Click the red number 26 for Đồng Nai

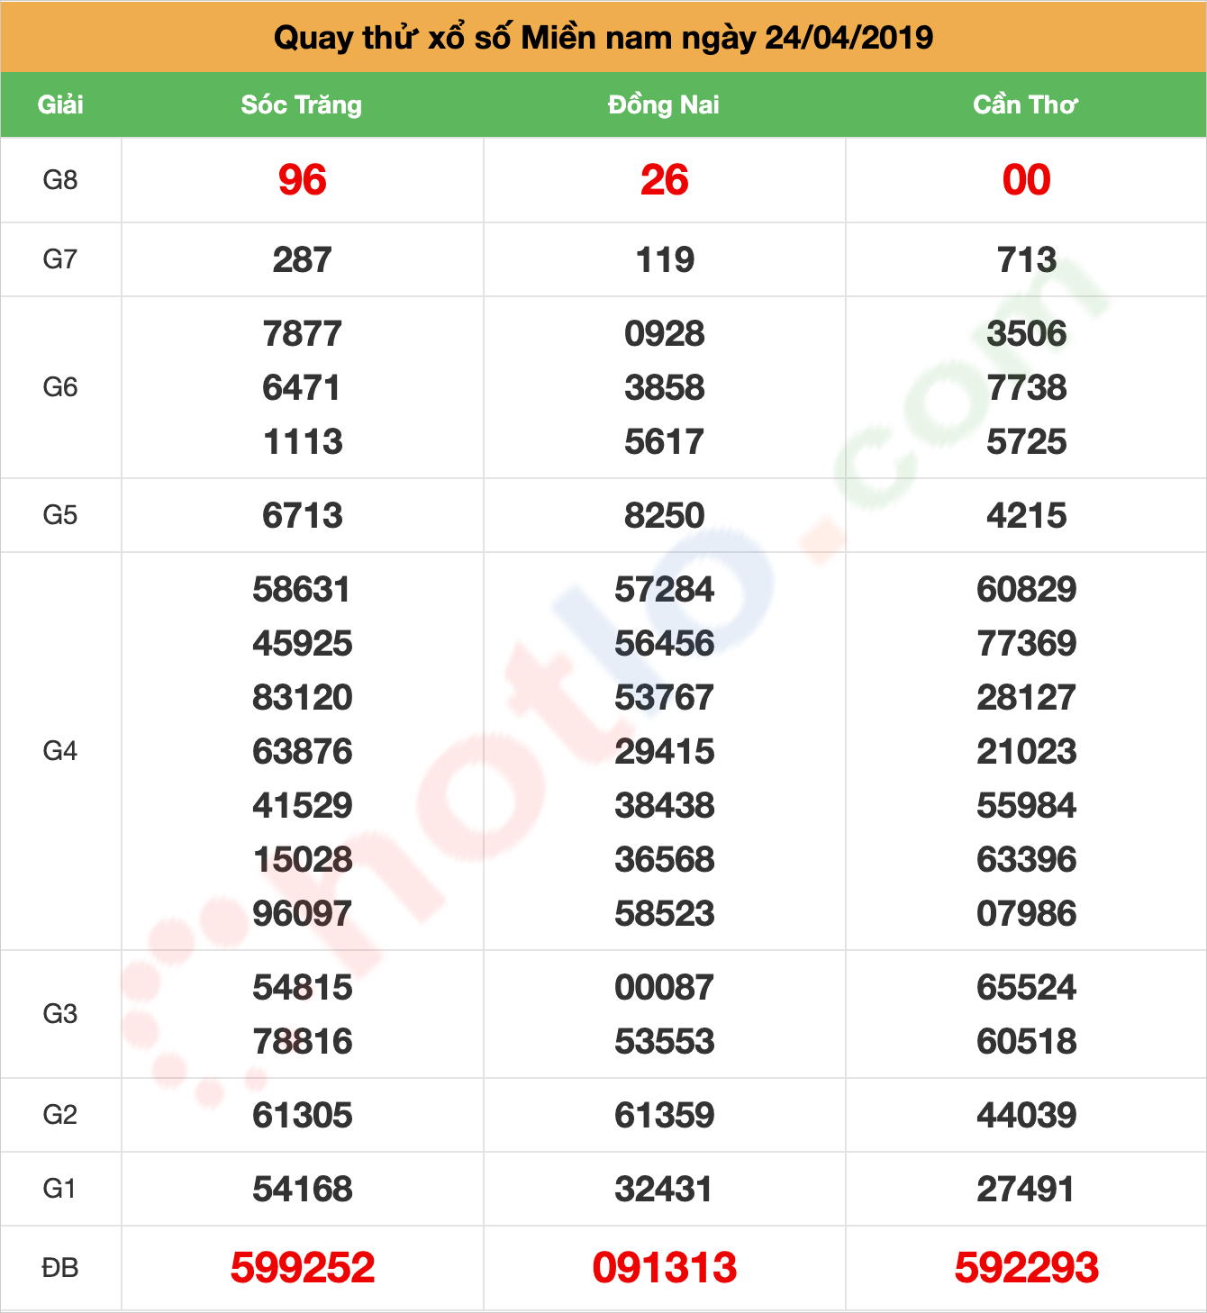[664, 180]
